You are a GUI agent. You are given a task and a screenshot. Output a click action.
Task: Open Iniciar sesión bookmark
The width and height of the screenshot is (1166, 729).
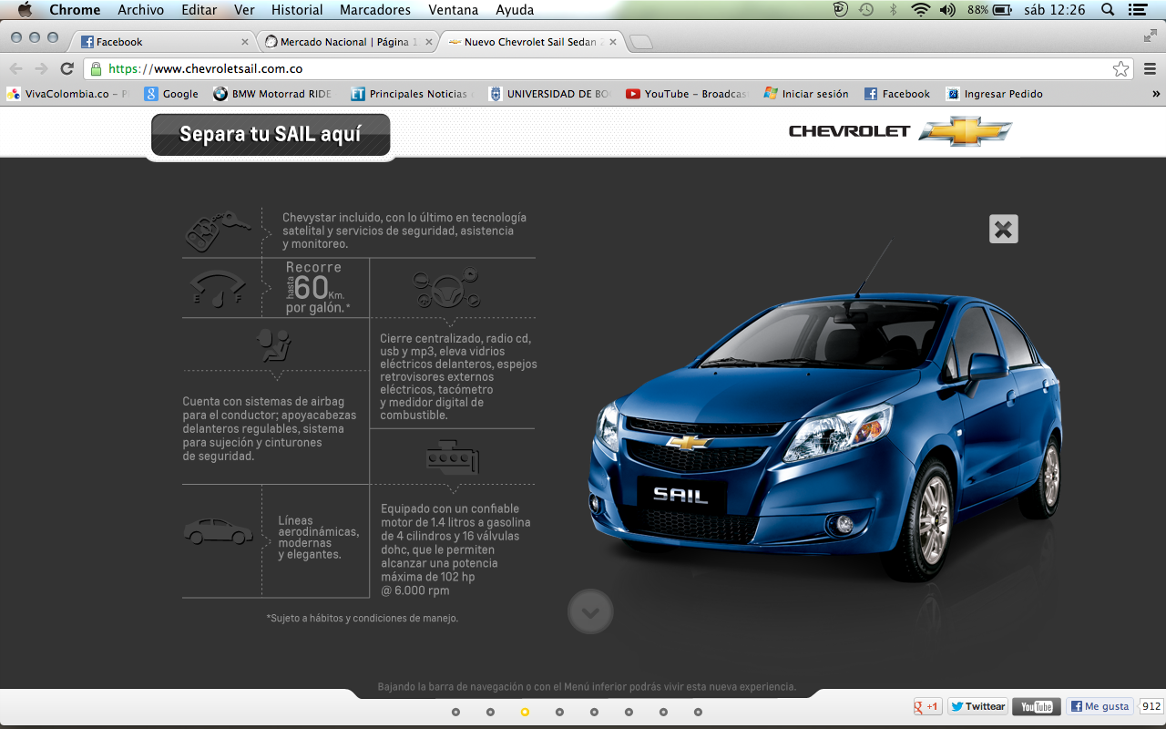click(x=806, y=94)
